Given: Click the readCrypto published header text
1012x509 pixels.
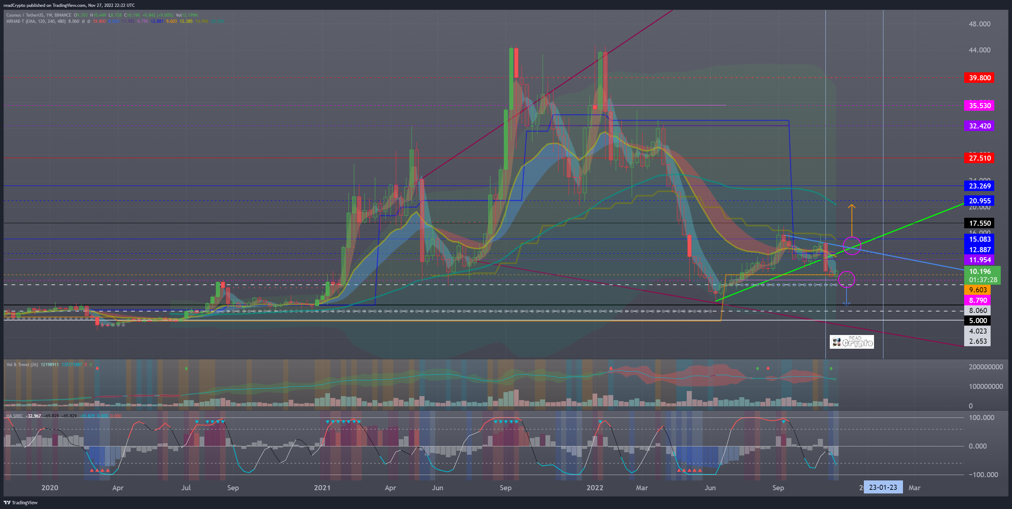Looking at the screenshot, I should (69, 5).
